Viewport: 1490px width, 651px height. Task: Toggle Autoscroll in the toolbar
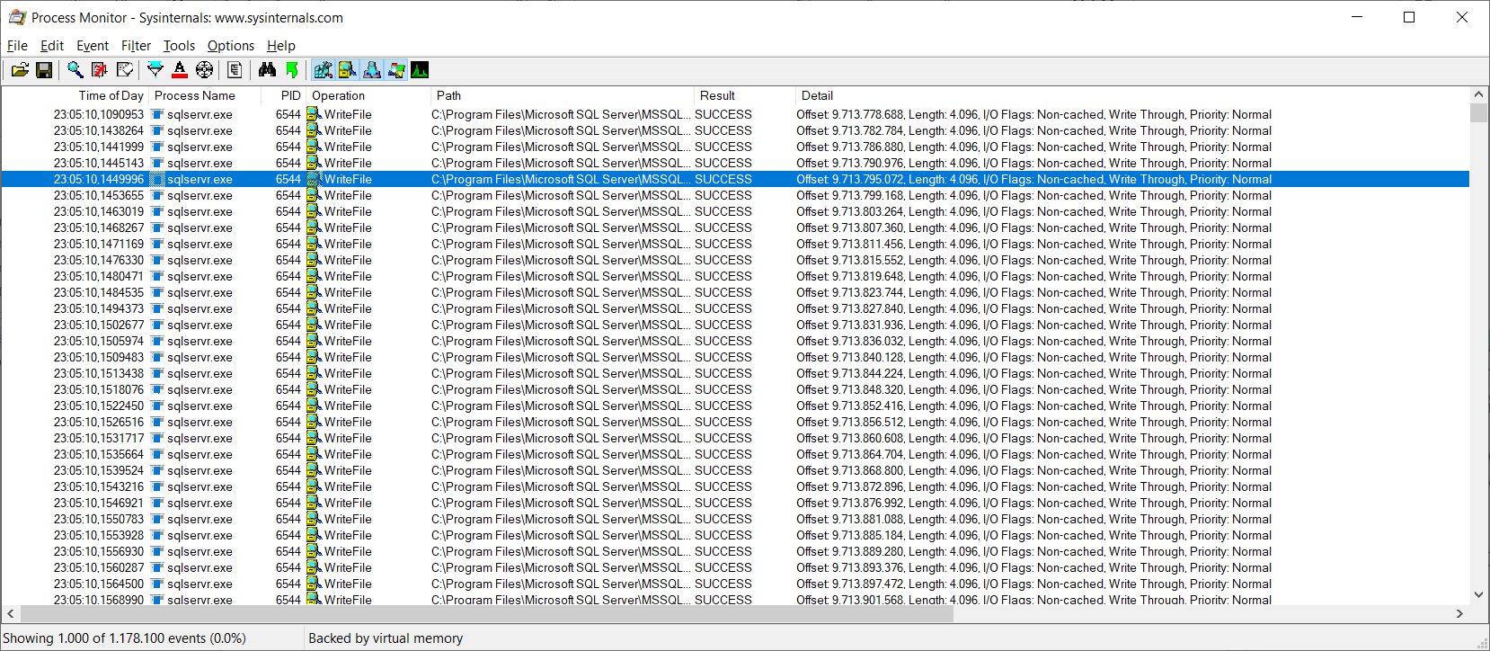(x=100, y=70)
